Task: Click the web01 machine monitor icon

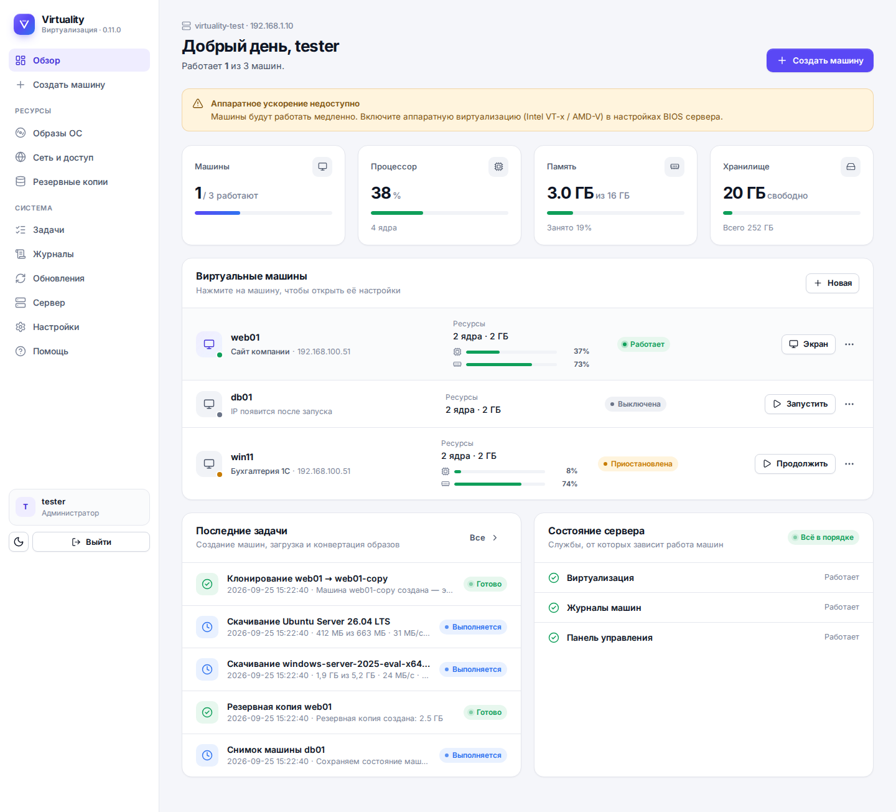Action: click(x=209, y=344)
